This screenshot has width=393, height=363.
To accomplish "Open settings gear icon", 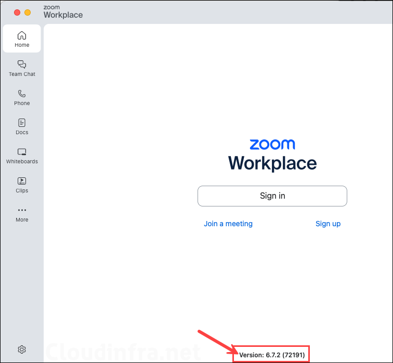I will (x=22, y=349).
